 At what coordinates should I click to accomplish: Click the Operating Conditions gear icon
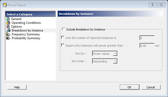(8, 23)
